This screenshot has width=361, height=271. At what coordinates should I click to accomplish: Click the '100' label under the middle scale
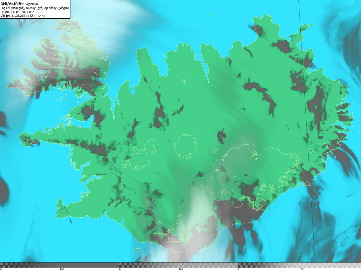tap(181, 269)
